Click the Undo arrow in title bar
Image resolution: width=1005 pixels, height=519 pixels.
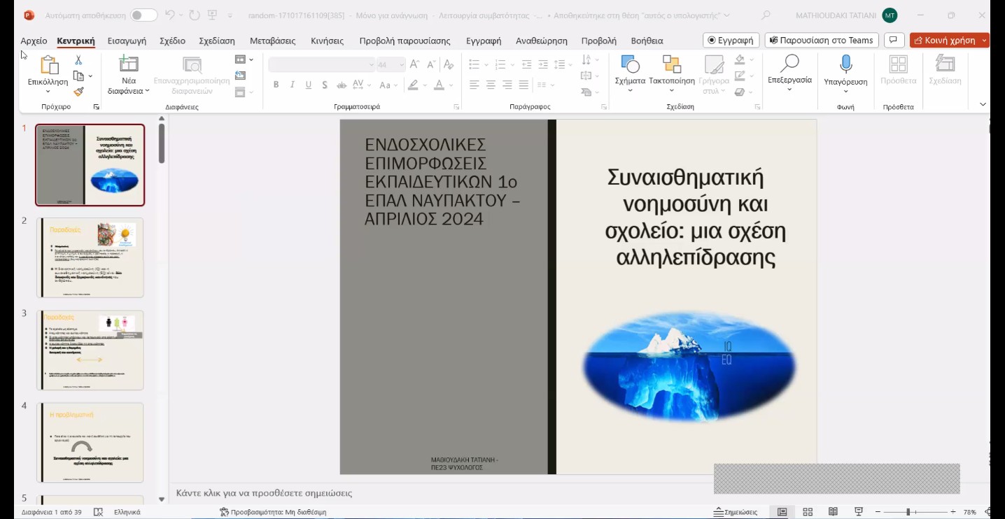(x=170, y=15)
